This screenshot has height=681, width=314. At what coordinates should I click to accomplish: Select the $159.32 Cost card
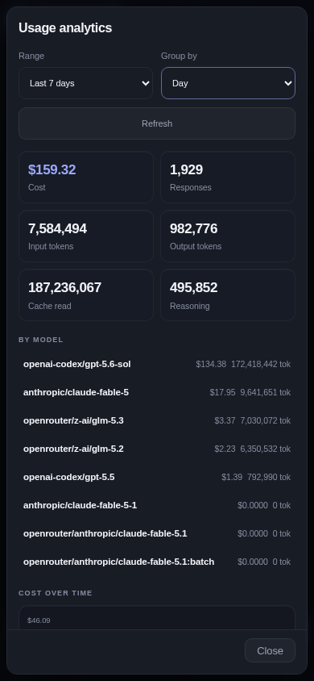pos(86,178)
